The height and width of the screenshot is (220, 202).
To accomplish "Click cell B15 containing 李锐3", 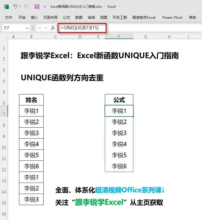I will (x=31, y=200).
